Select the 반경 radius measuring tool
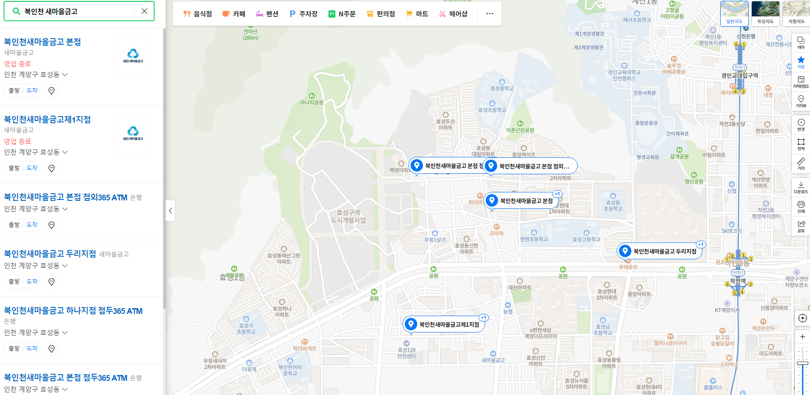This screenshot has width=810, height=395. coord(801,125)
